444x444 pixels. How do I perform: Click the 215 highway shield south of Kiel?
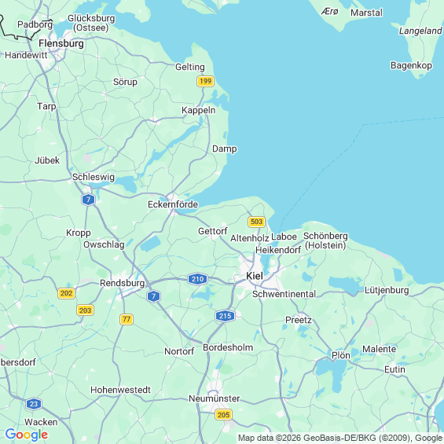point(225,316)
